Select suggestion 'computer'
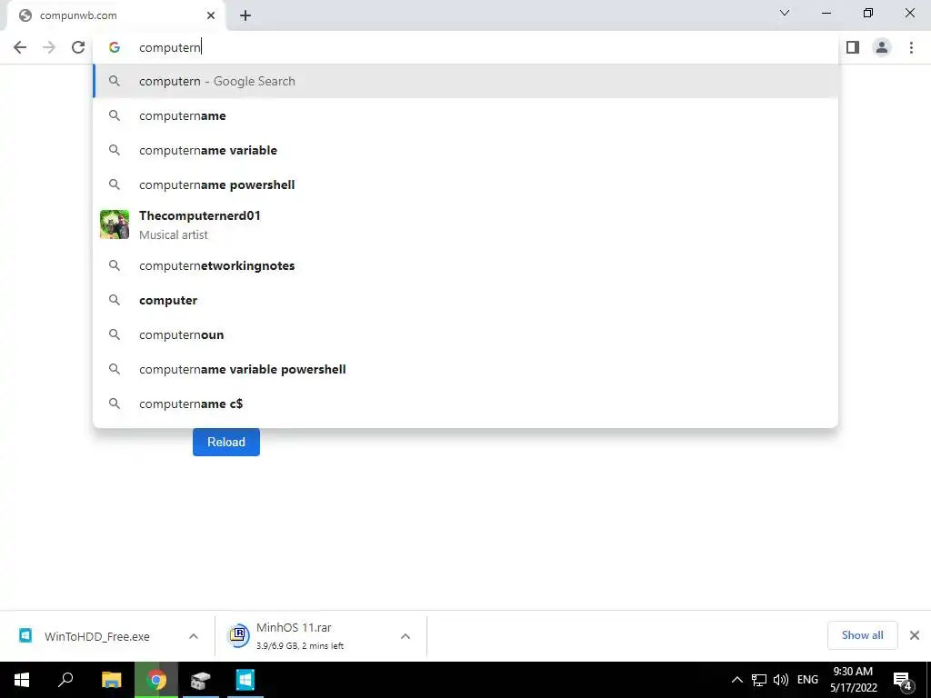This screenshot has width=931, height=698. (465, 300)
